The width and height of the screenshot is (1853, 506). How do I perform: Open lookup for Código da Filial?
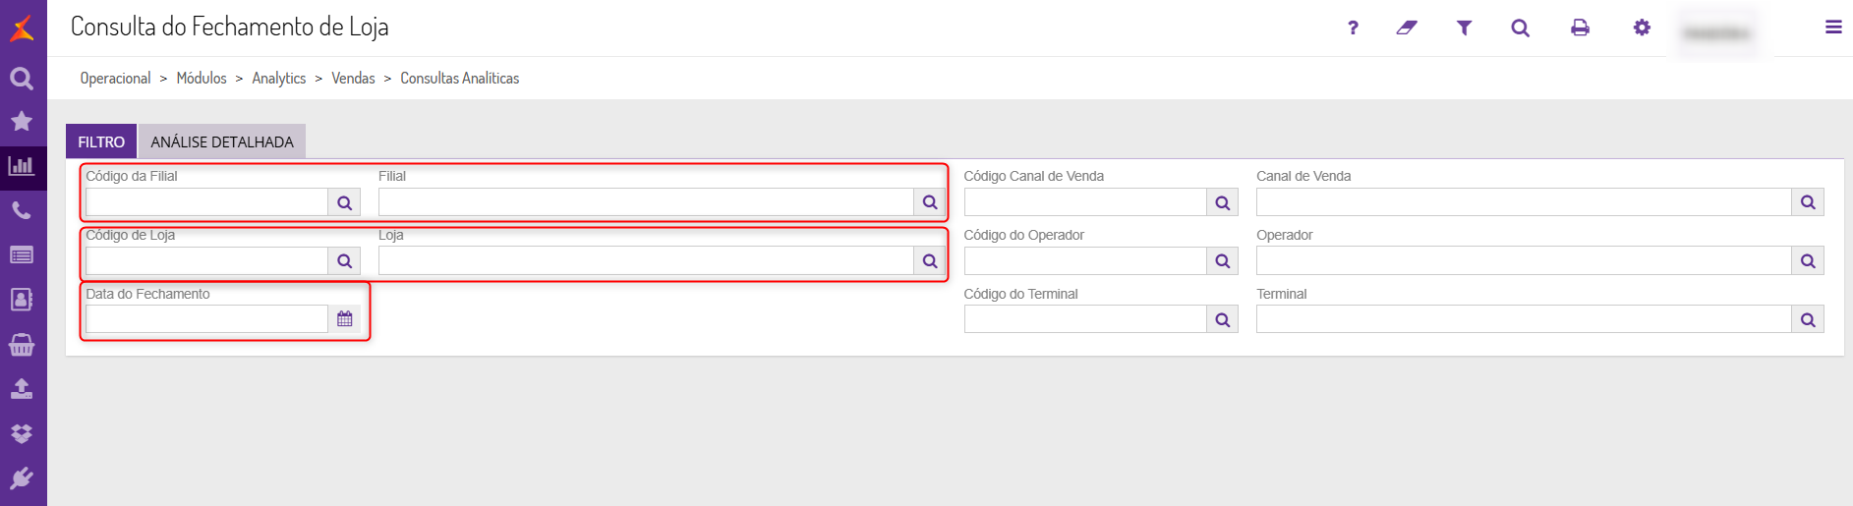pyautogui.click(x=344, y=202)
